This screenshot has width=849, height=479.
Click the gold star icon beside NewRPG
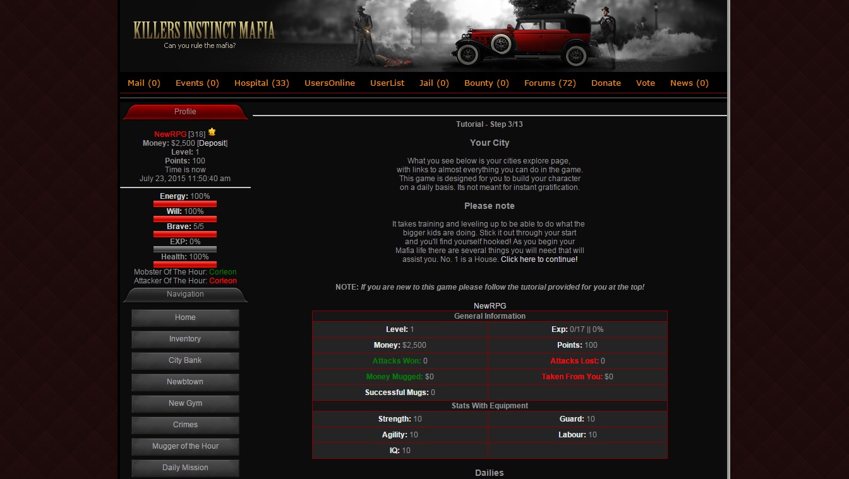tap(212, 132)
